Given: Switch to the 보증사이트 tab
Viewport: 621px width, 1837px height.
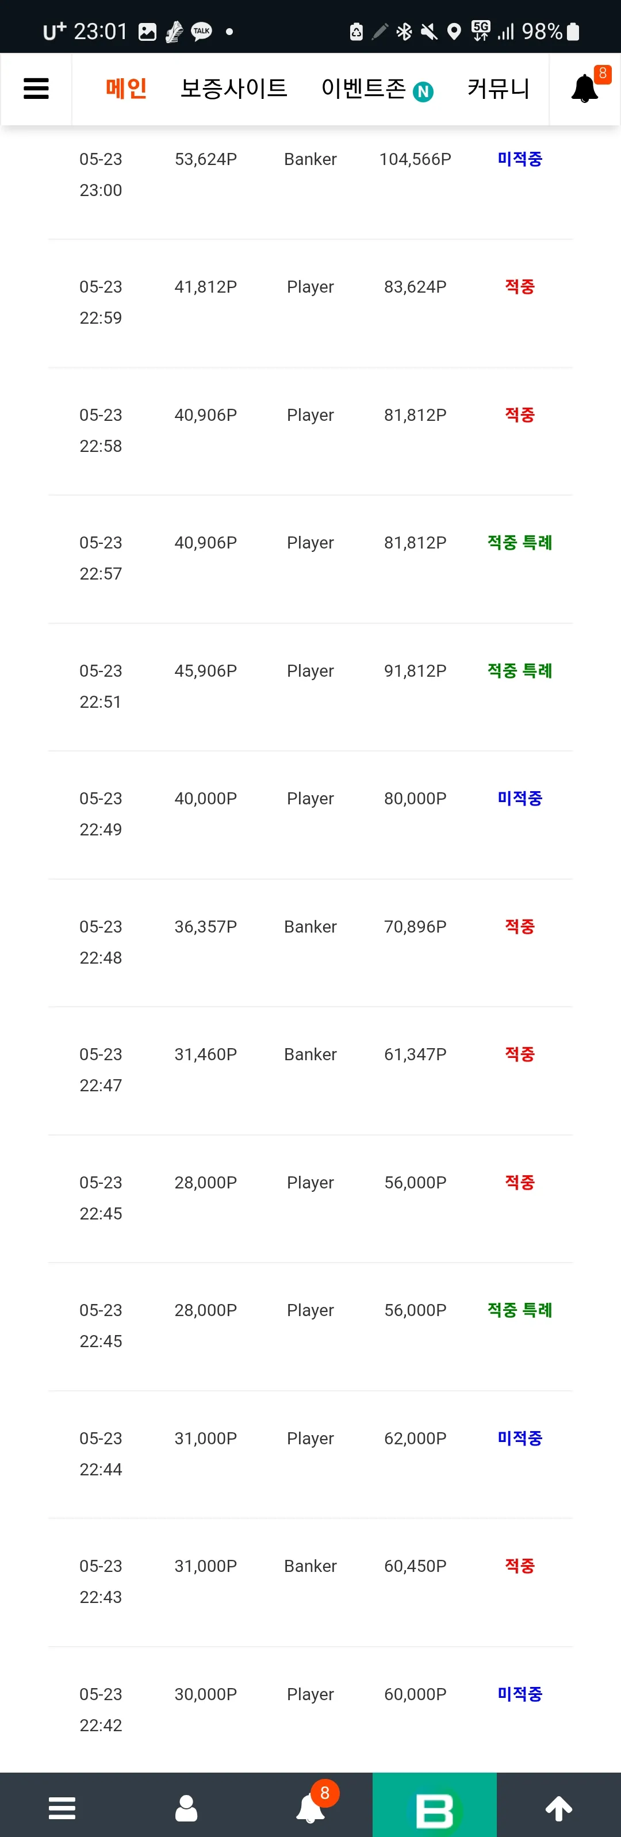Looking at the screenshot, I should [x=234, y=89].
